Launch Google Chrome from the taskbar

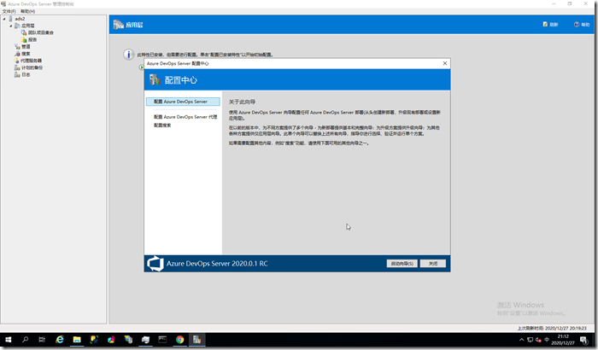[x=179, y=339]
